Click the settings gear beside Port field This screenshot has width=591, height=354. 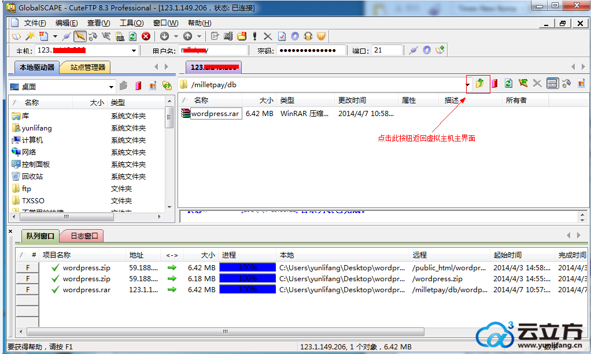(x=427, y=50)
